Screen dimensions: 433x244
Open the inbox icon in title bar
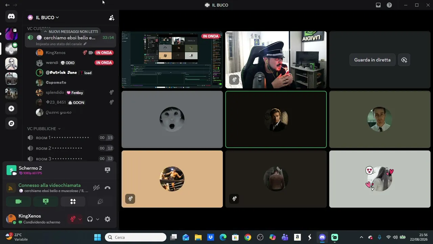(378, 5)
